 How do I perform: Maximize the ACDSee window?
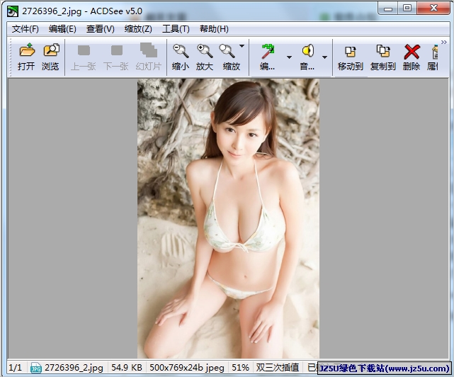pyautogui.click(x=407, y=9)
